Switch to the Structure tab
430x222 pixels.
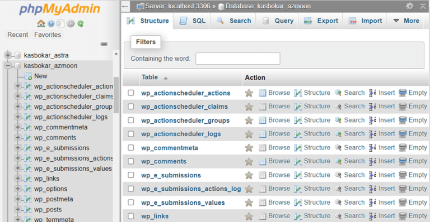(148, 21)
